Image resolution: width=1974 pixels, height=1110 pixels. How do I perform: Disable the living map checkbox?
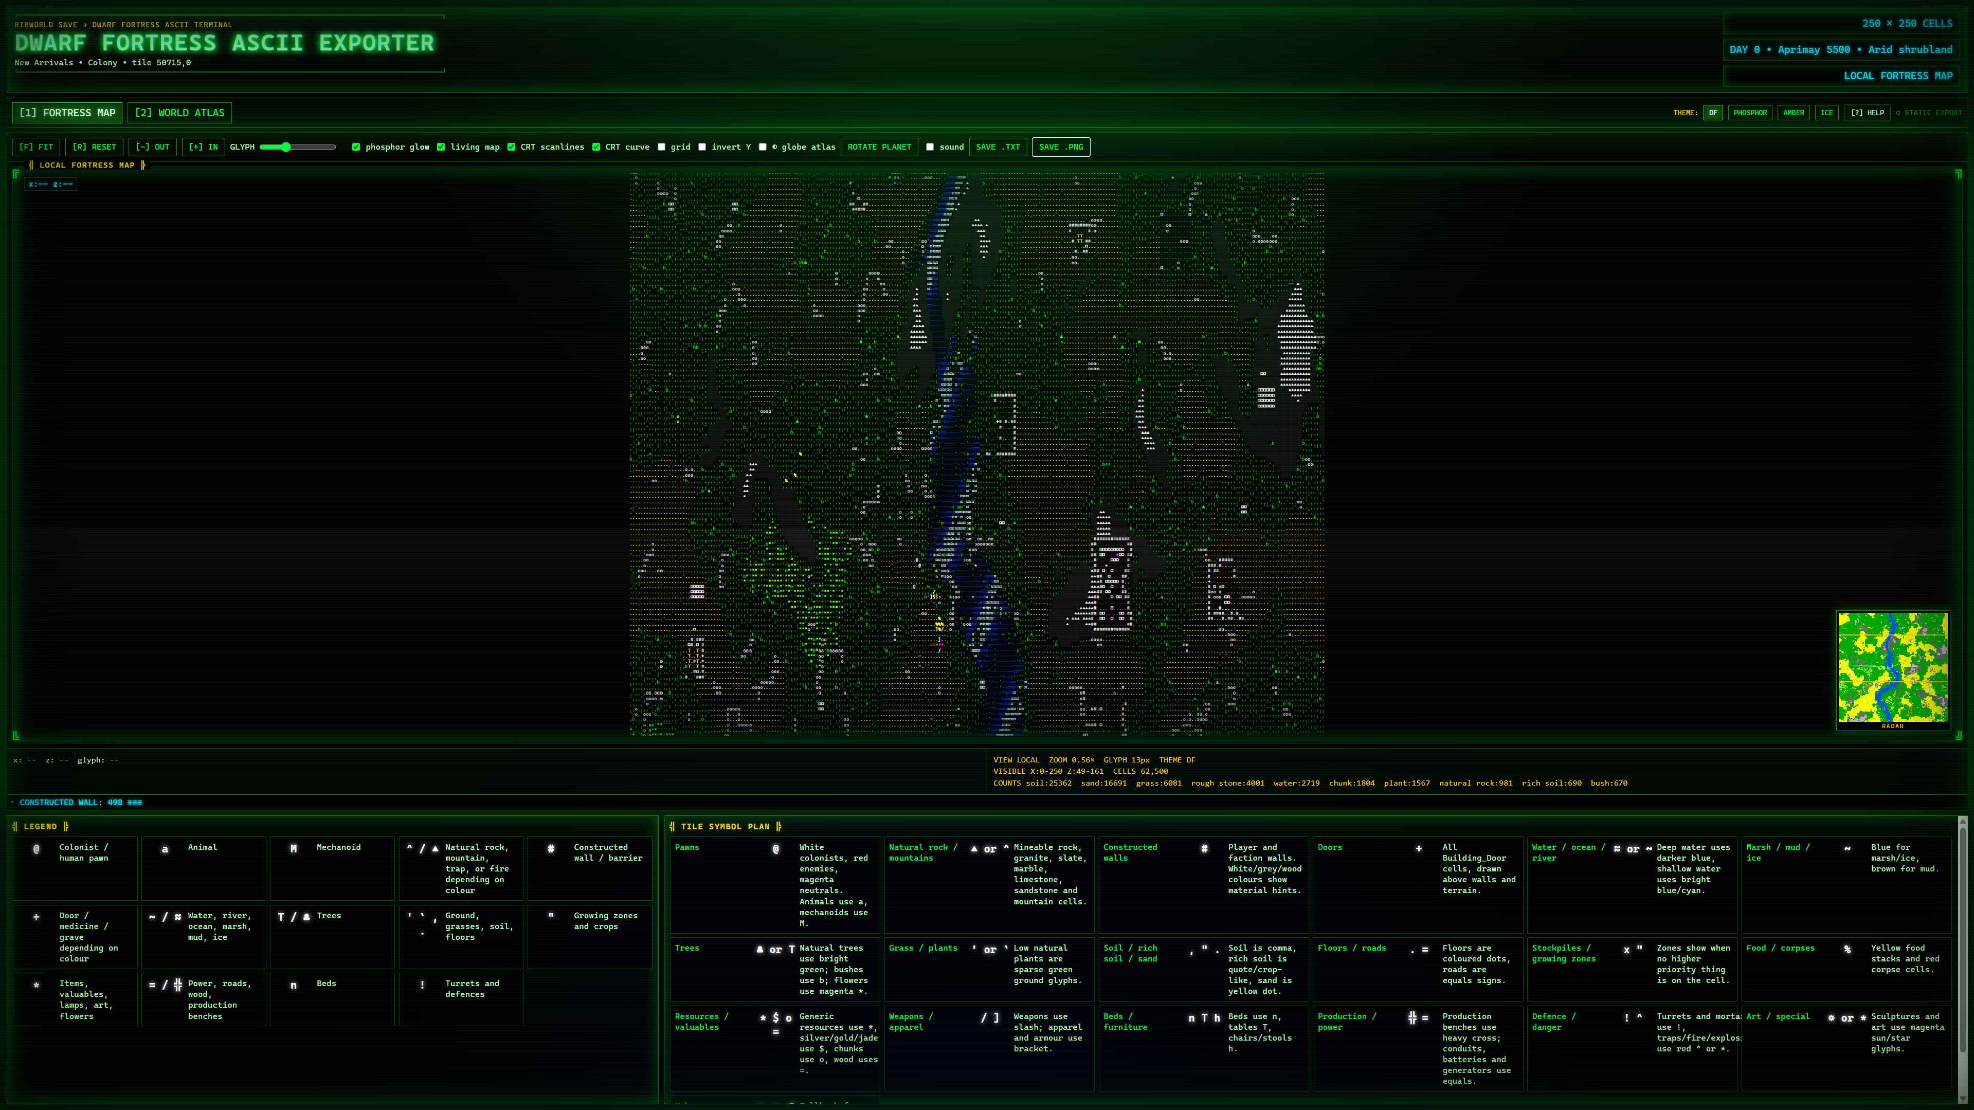(x=441, y=147)
